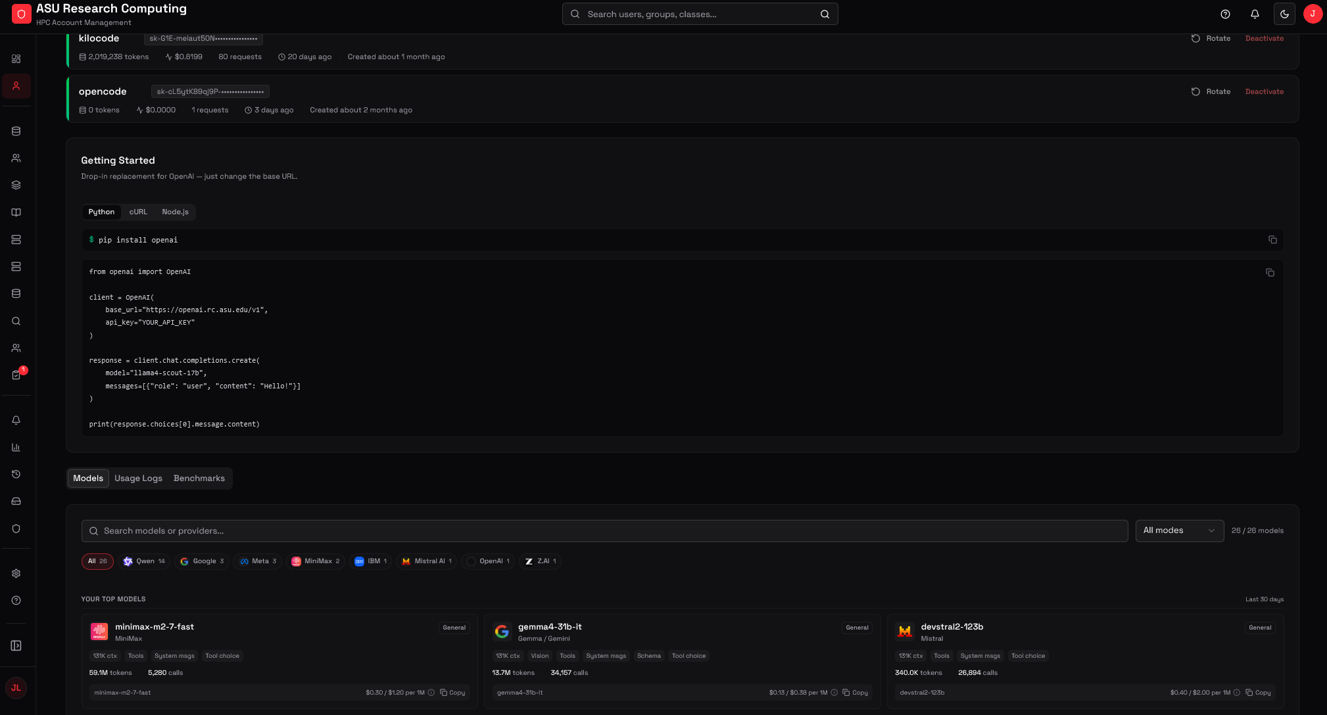Filter models by the OpenAI chip
Viewport: 1327px width, 715px height.
point(488,561)
